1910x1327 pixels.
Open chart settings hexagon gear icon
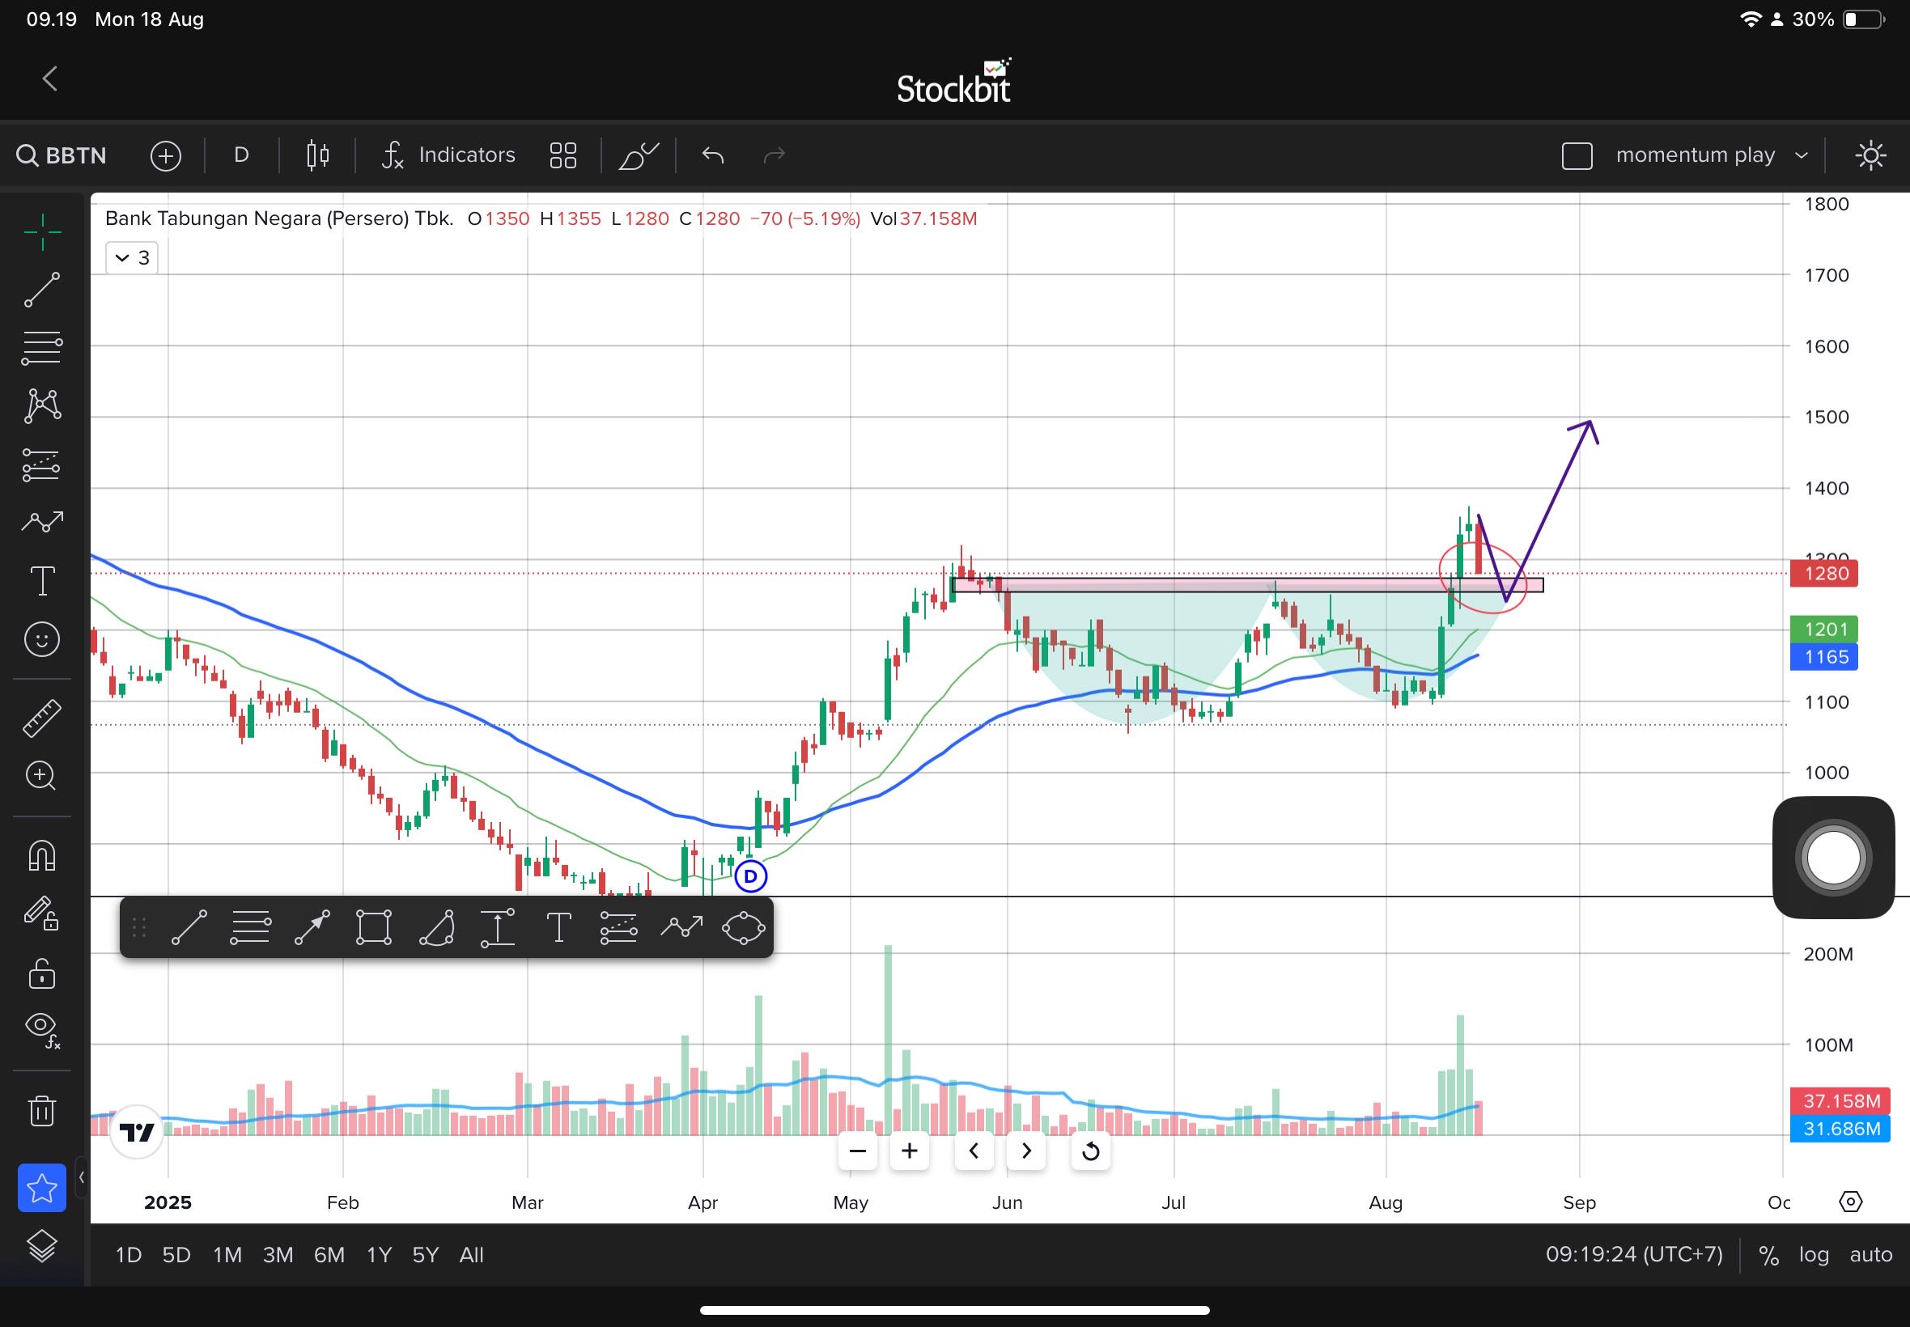pyautogui.click(x=1850, y=1202)
